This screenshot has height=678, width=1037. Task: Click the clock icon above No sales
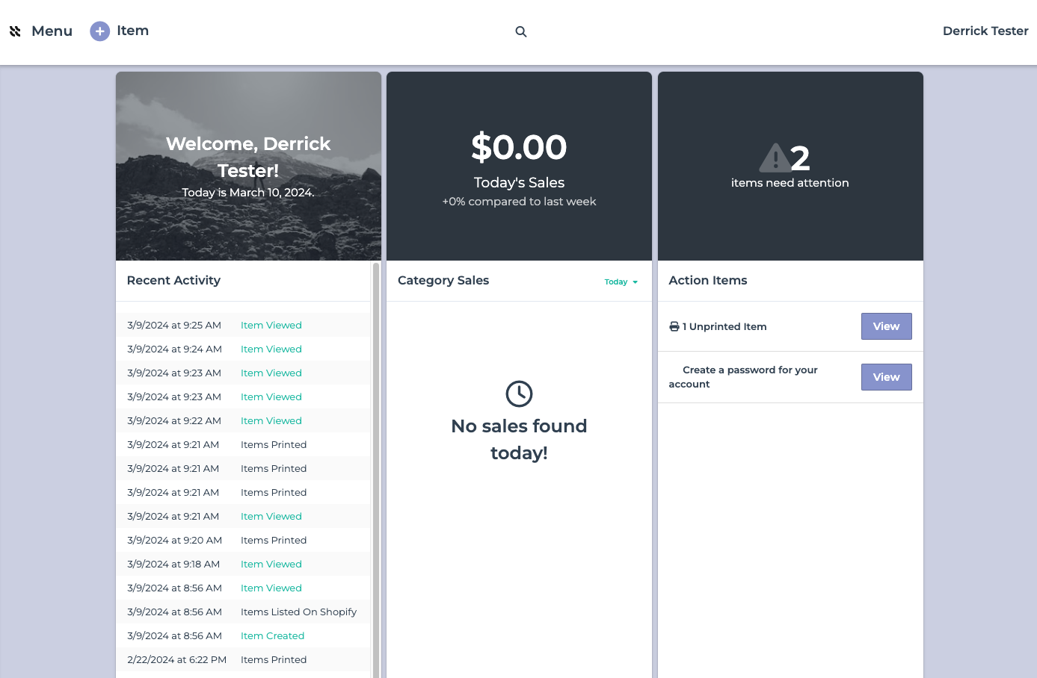point(519,394)
